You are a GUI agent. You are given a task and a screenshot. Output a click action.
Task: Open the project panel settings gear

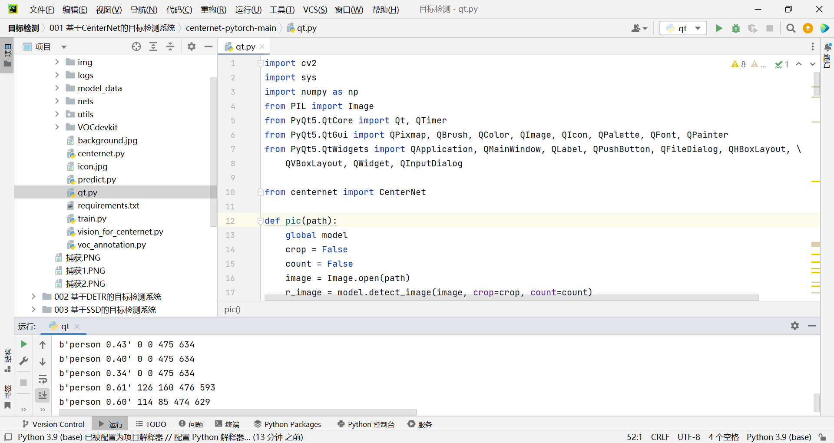tap(192, 46)
